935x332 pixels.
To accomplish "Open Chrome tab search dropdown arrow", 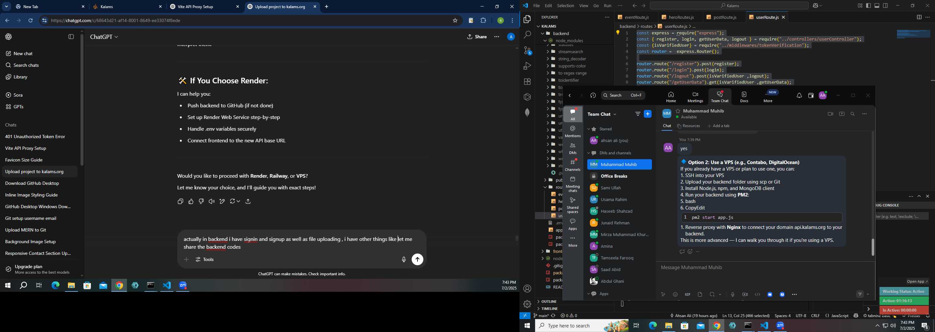I will [x=6, y=7].
